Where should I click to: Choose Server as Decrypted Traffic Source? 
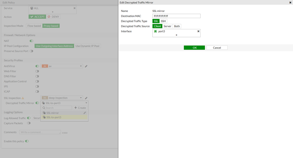(167, 26)
